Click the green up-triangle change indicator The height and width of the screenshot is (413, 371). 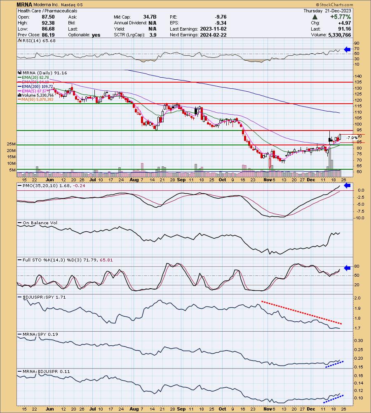315,17
